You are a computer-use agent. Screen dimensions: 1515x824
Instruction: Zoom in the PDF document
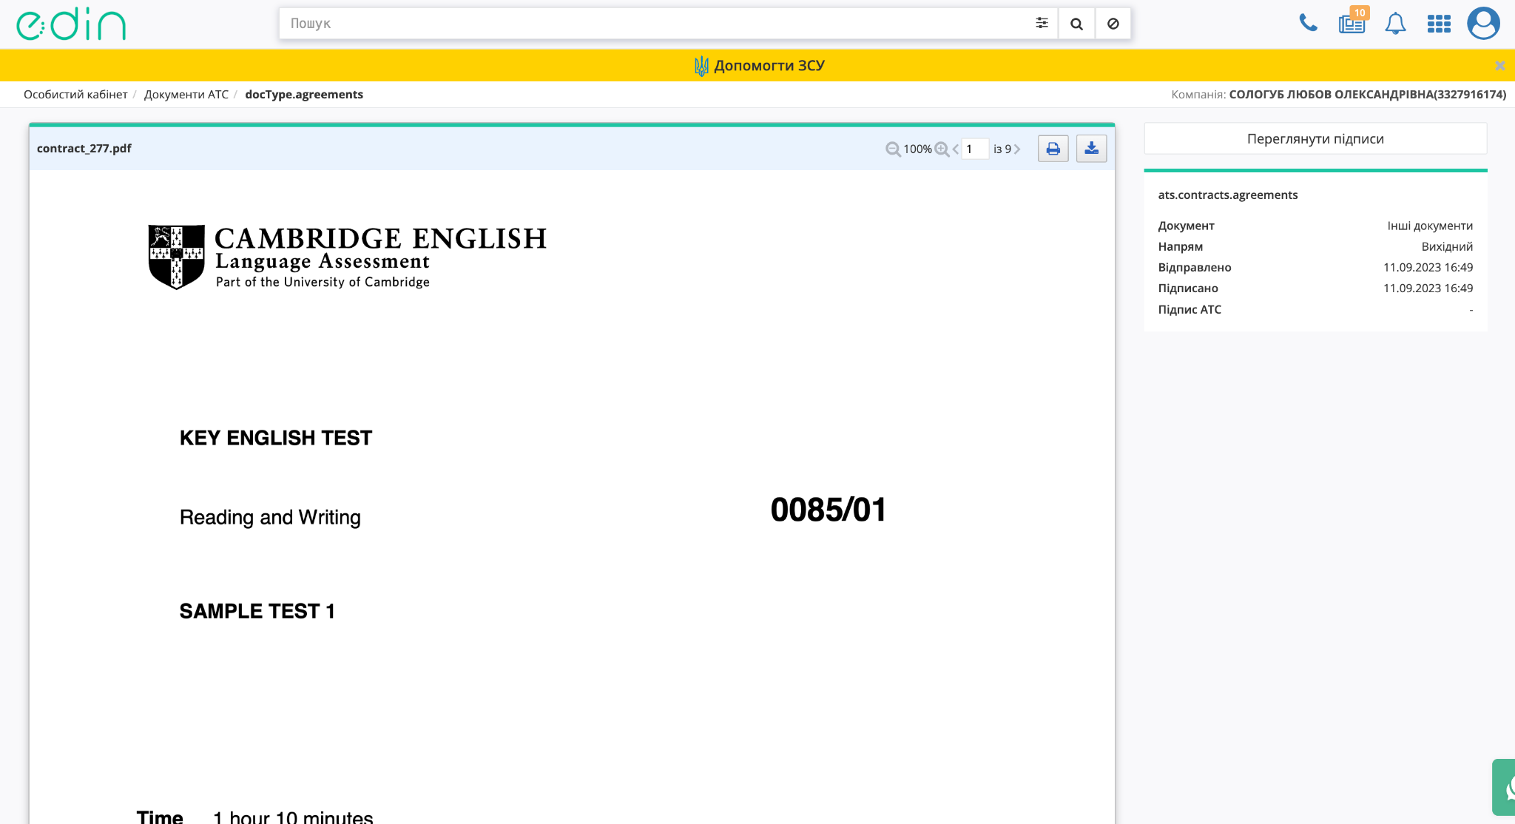pyautogui.click(x=942, y=149)
